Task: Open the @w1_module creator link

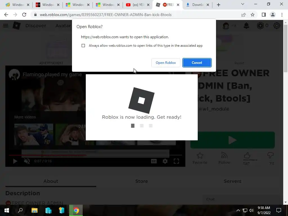Action: pos(214,109)
